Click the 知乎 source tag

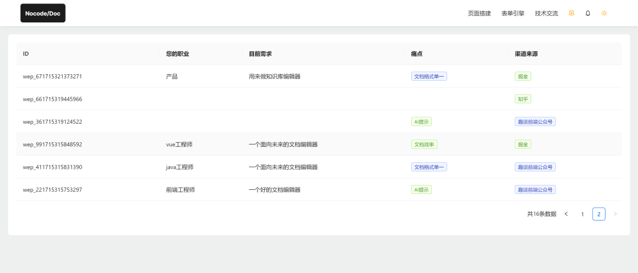point(523,99)
